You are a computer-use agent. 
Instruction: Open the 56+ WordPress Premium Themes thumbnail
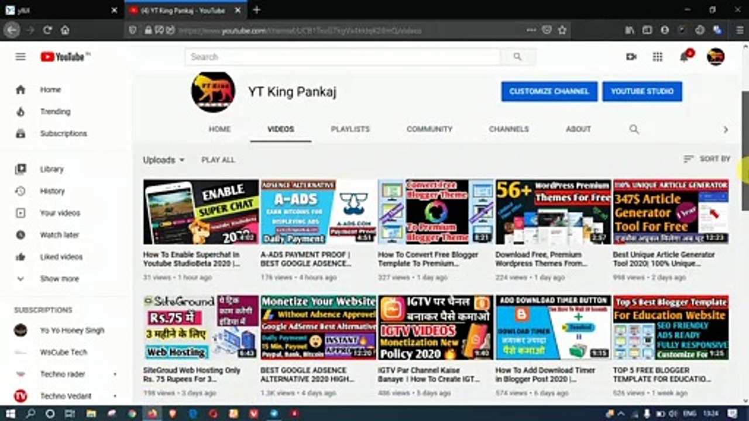554,212
